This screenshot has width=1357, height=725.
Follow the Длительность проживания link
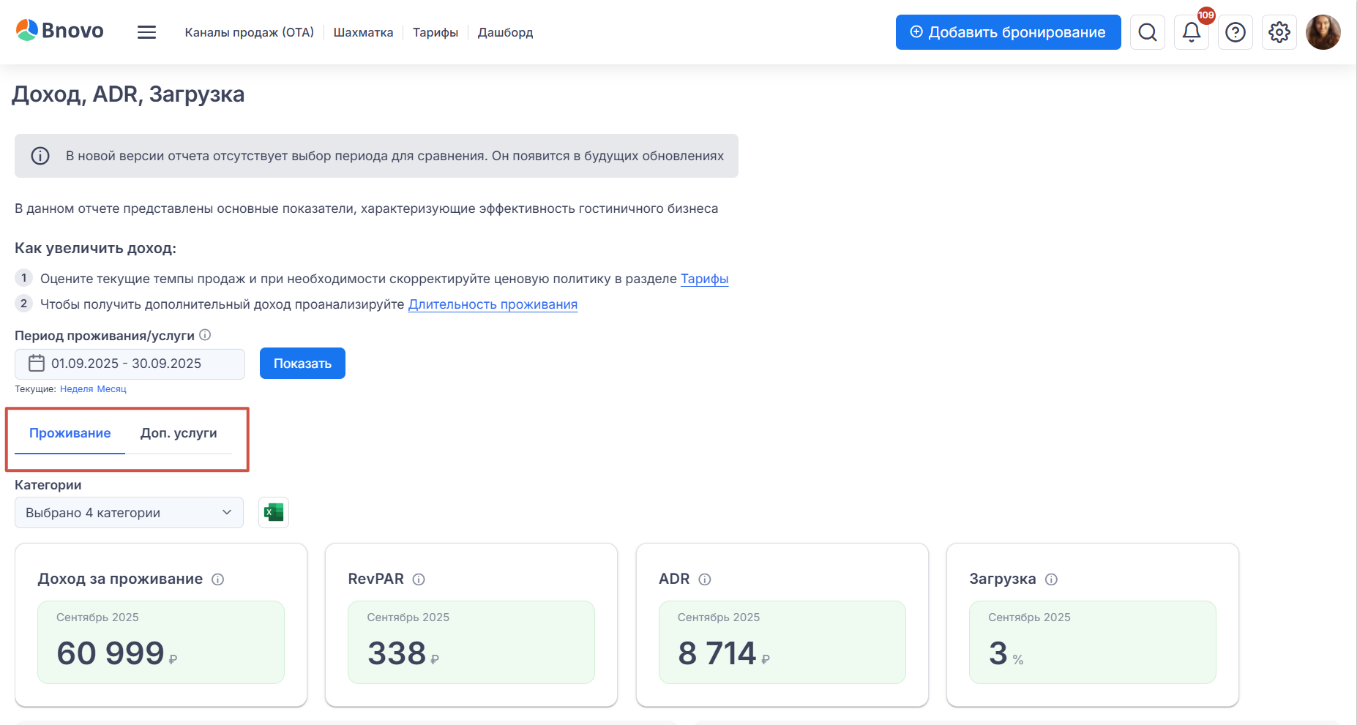coord(493,304)
